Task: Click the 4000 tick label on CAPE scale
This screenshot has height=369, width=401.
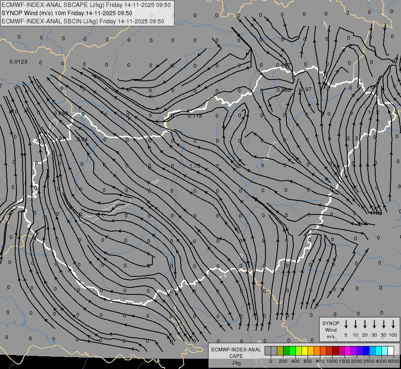Action: coord(381,361)
